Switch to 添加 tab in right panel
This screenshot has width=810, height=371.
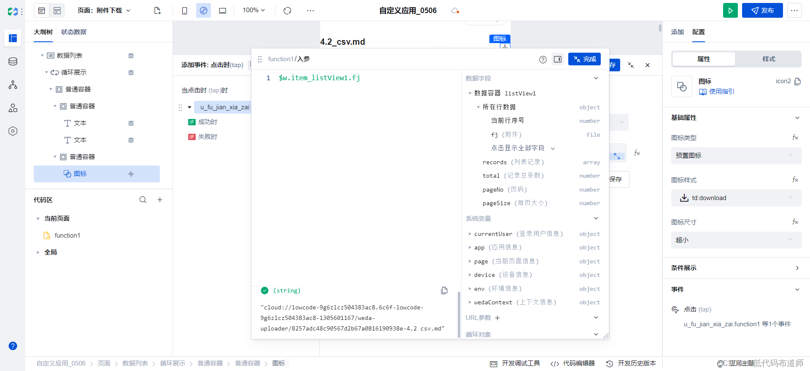[x=677, y=32]
